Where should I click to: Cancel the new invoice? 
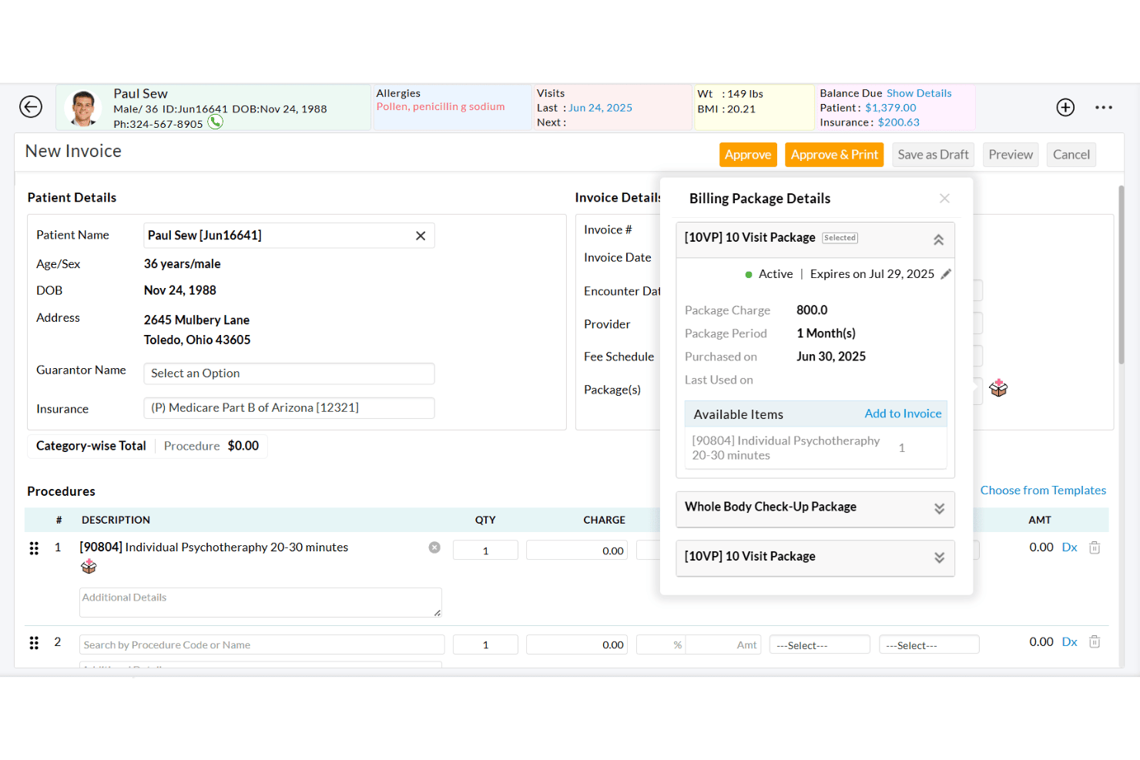[1071, 155]
